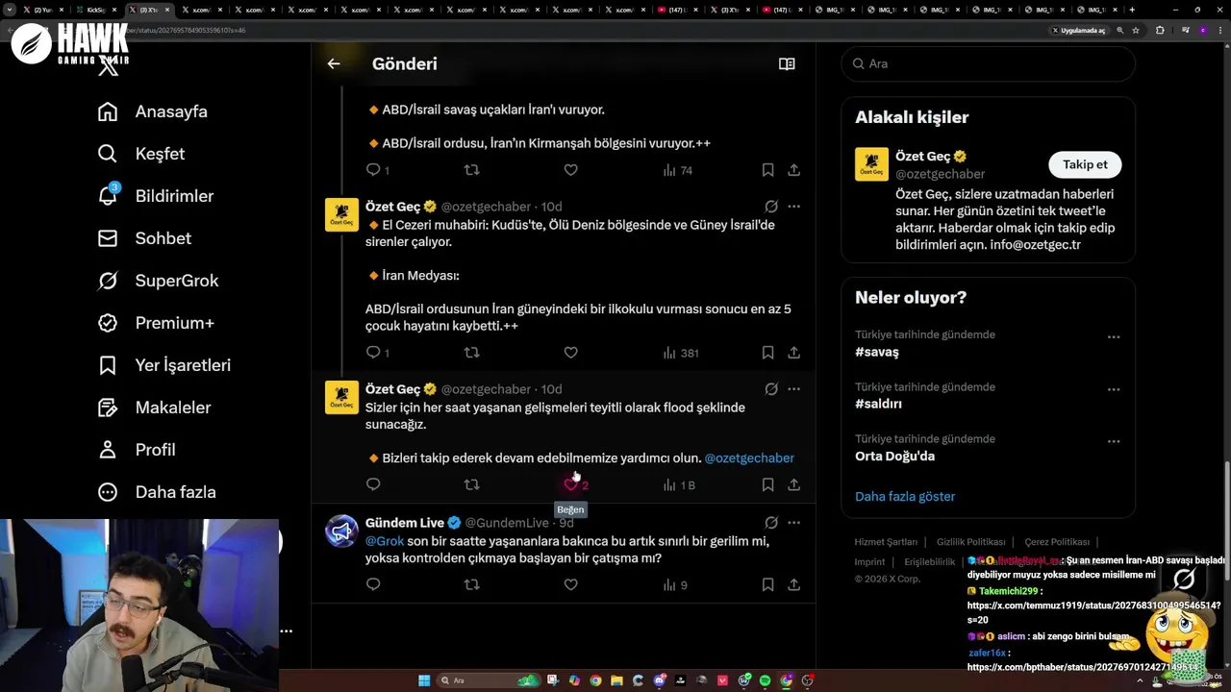Open SuperGrok from sidebar
This screenshot has height=692, width=1231.
(x=158, y=281)
